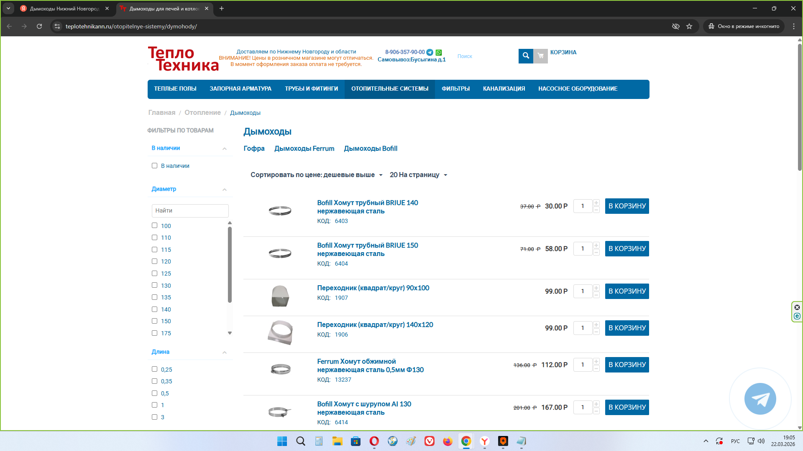
Task: Check the 'В наличии' availability checkbox
Action: click(x=154, y=166)
